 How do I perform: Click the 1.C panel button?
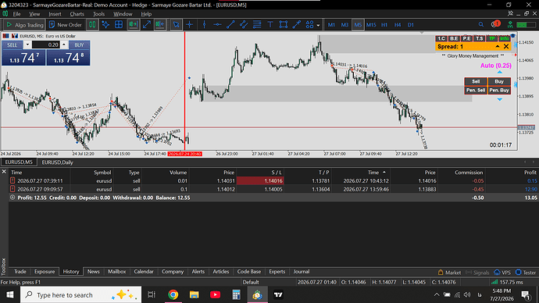[x=441, y=38]
